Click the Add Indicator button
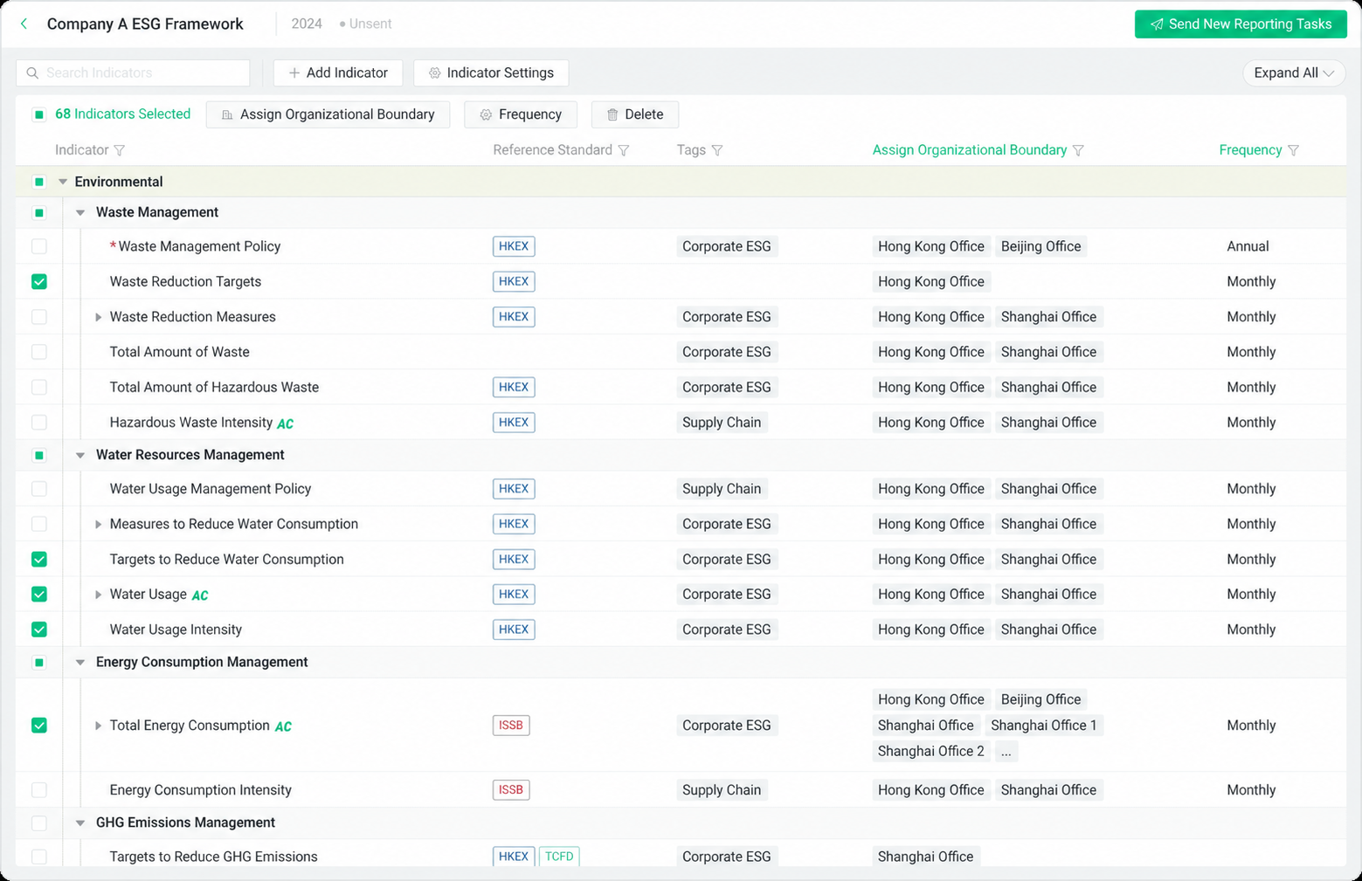1362x881 pixels. 338,72
